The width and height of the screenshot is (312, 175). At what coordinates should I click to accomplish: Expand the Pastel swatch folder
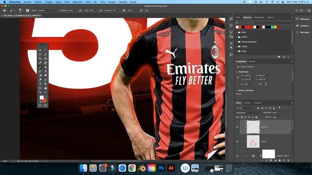(x=237, y=47)
